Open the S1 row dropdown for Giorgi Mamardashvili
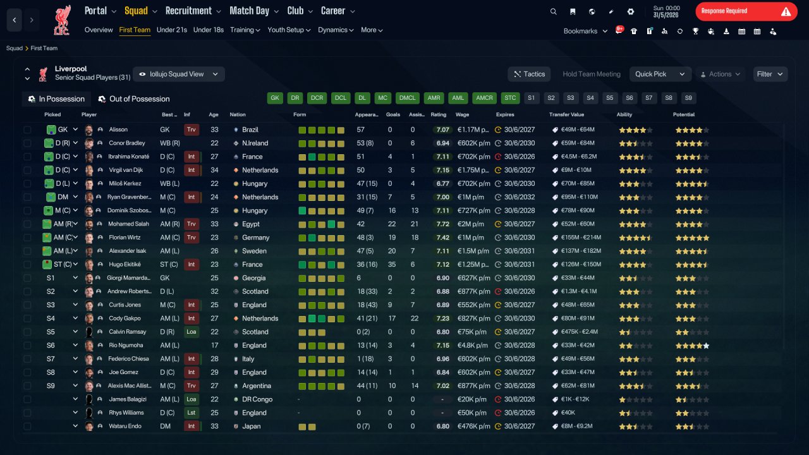 point(75,278)
